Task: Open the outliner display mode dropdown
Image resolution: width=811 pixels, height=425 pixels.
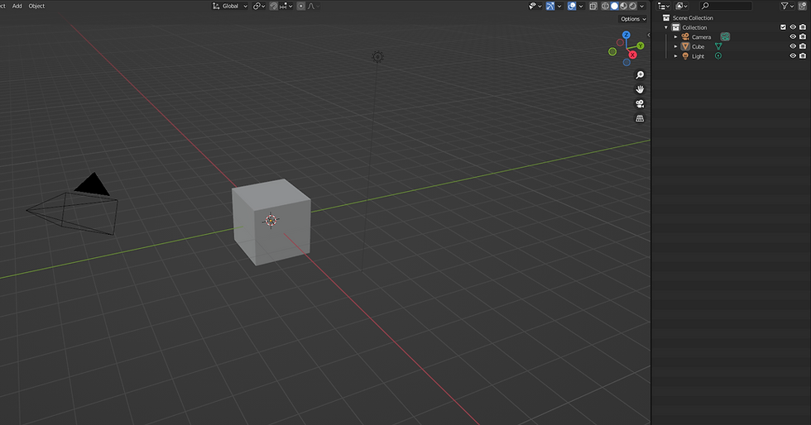Action: tap(682, 7)
